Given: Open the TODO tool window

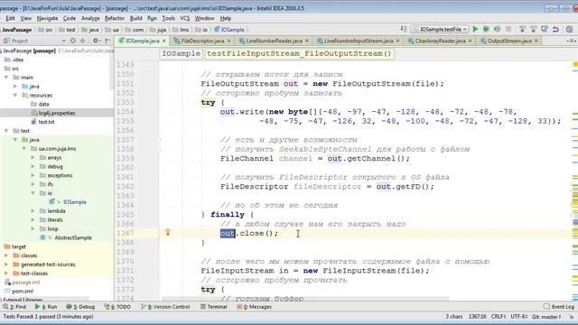Looking at the screenshot, I should (117, 307).
